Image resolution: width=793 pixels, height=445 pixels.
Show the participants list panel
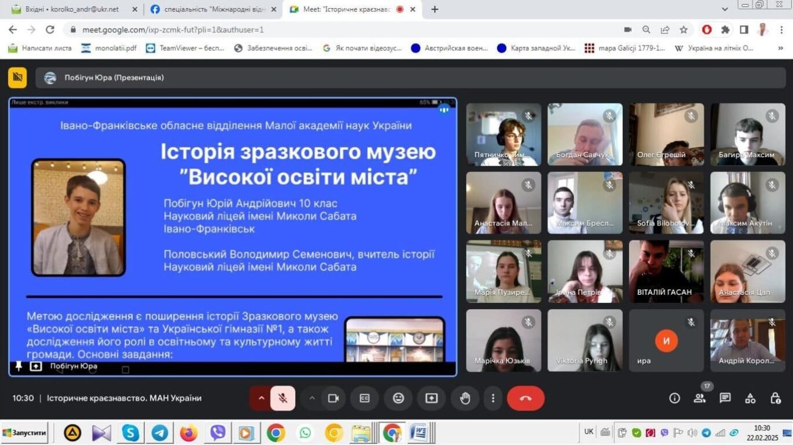coord(700,398)
